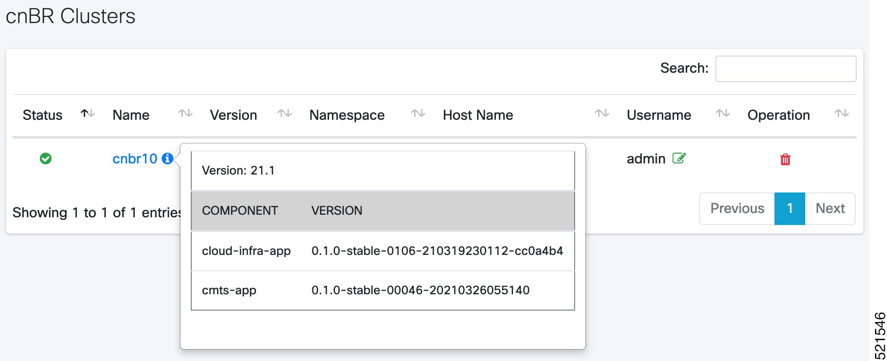
Task: Focus the Search input field
Action: click(786, 69)
